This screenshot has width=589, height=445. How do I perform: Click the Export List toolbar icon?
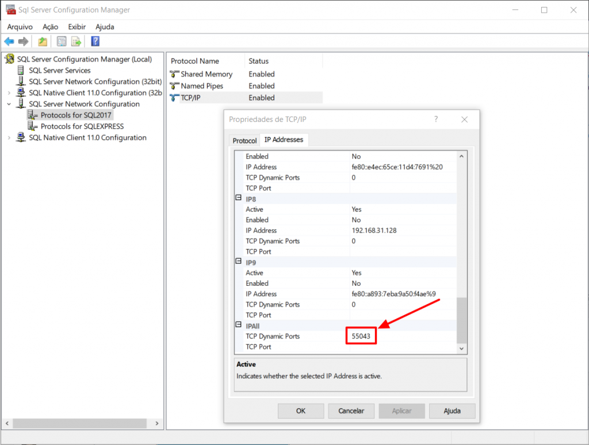[77, 41]
